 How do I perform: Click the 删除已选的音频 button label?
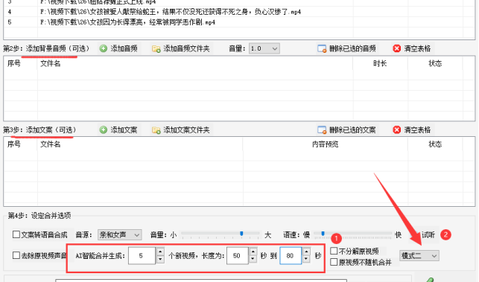point(352,48)
